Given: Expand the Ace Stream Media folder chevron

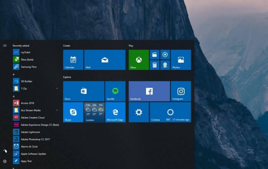Looking at the screenshot, I should (57, 110).
